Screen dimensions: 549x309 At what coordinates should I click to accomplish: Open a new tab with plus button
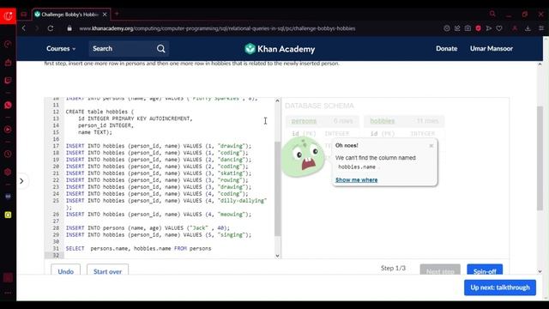[117, 14]
